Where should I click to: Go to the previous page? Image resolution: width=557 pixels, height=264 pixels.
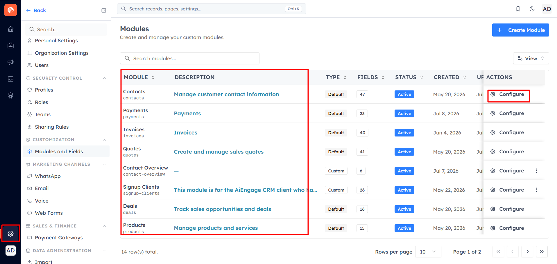pyautogui.click(x=513, y=252)
